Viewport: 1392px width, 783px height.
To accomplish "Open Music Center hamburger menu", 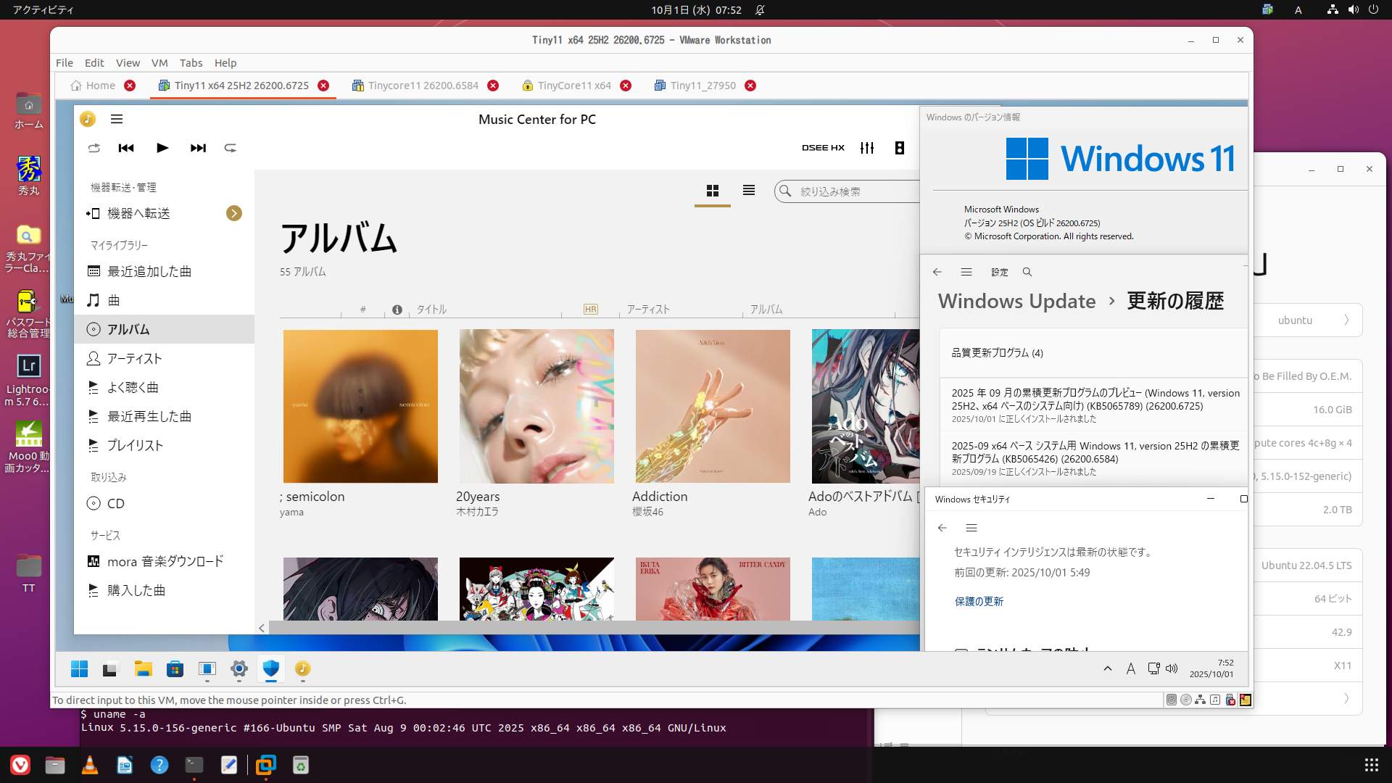I will click(117, 119).
